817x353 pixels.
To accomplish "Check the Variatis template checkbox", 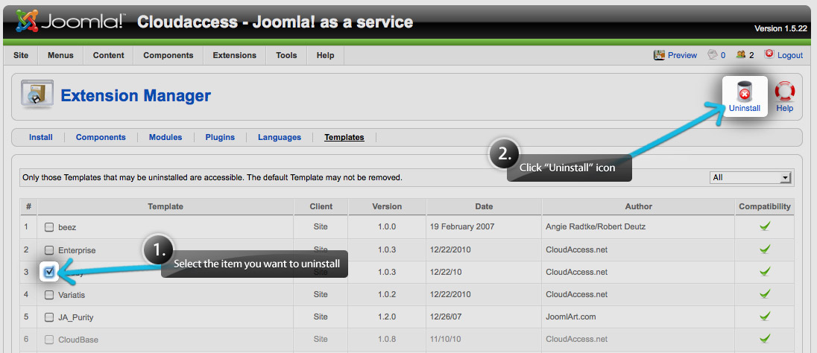I will tap(49, 295).
